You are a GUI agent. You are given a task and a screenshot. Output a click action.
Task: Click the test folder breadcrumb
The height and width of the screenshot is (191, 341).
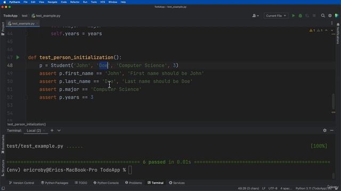[x=25, y=15]
